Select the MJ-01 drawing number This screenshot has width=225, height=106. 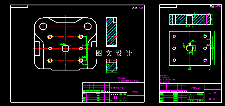tap(212, 99)
